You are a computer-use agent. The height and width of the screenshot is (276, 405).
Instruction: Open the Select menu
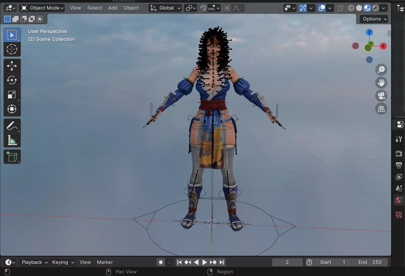pyautogui.click(x=95, y=8)
